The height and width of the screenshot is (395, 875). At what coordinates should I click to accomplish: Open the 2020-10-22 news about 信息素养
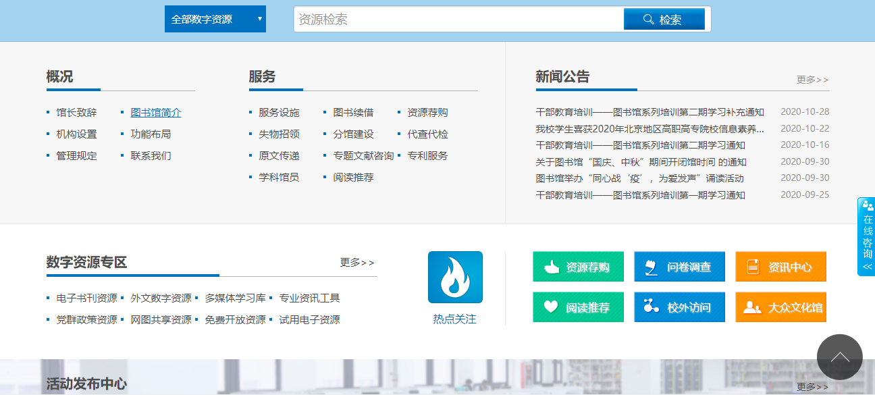tap(649, 128)
